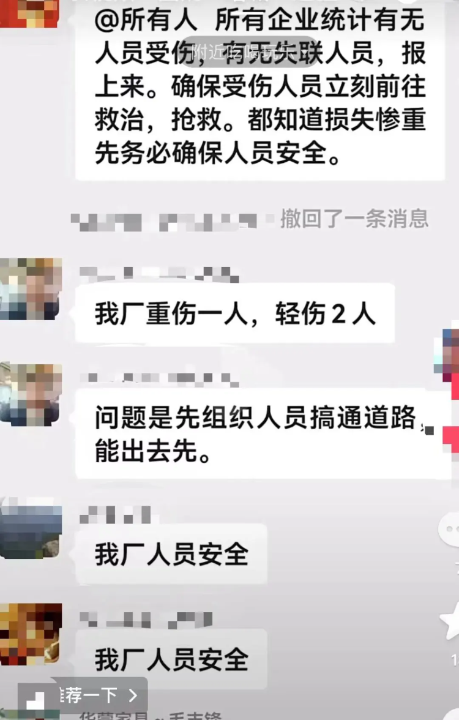
Task: Open avatar next to last 我厂人员安全 message
Action: tap(31, 634)
